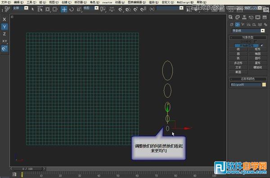Select the Select Object arrow tool
Viewport: 270px width, 178px height.
click(33, 9)
